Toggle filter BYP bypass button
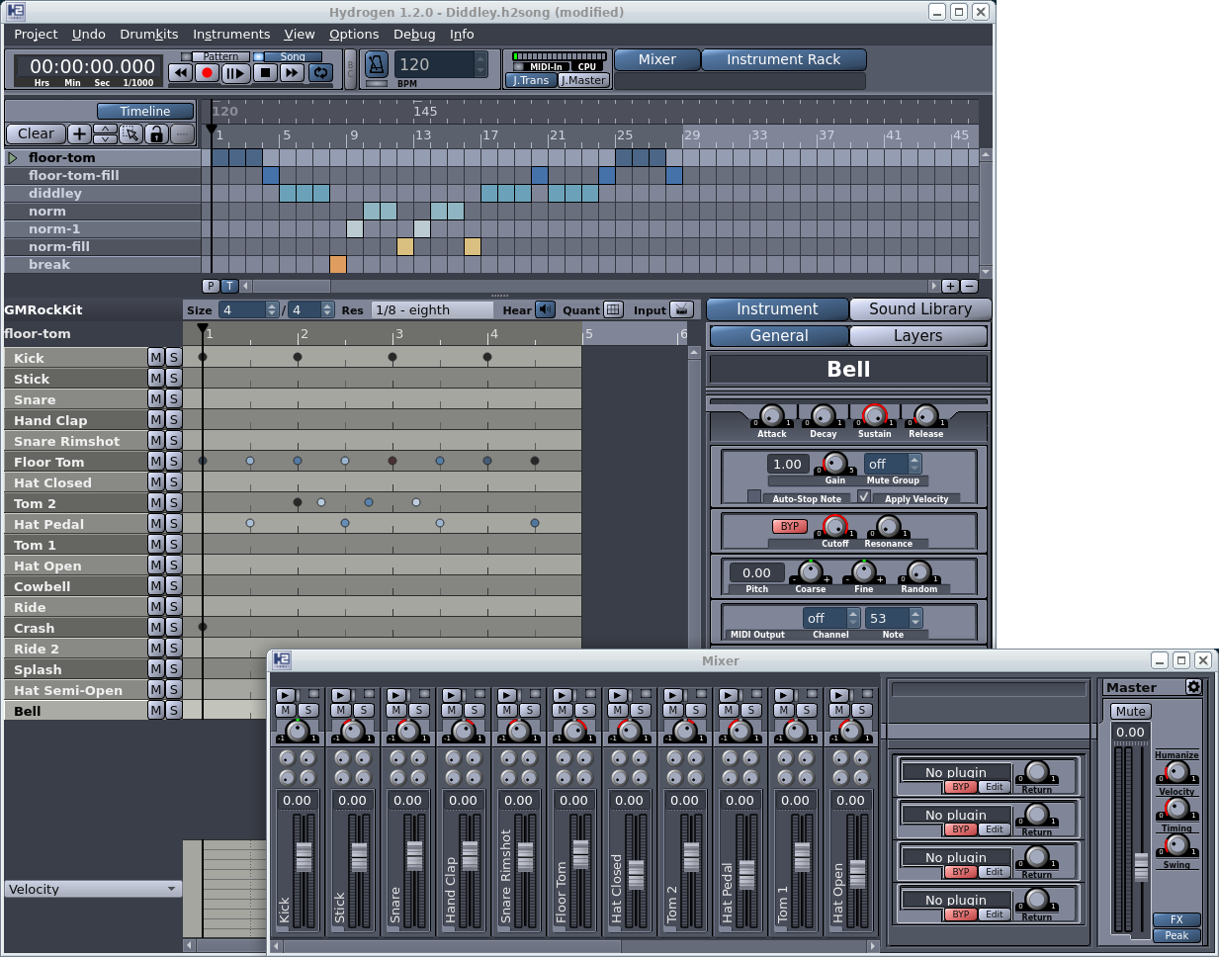Image resolution: width=1219 pixels, height=957 pixels. 789,526
